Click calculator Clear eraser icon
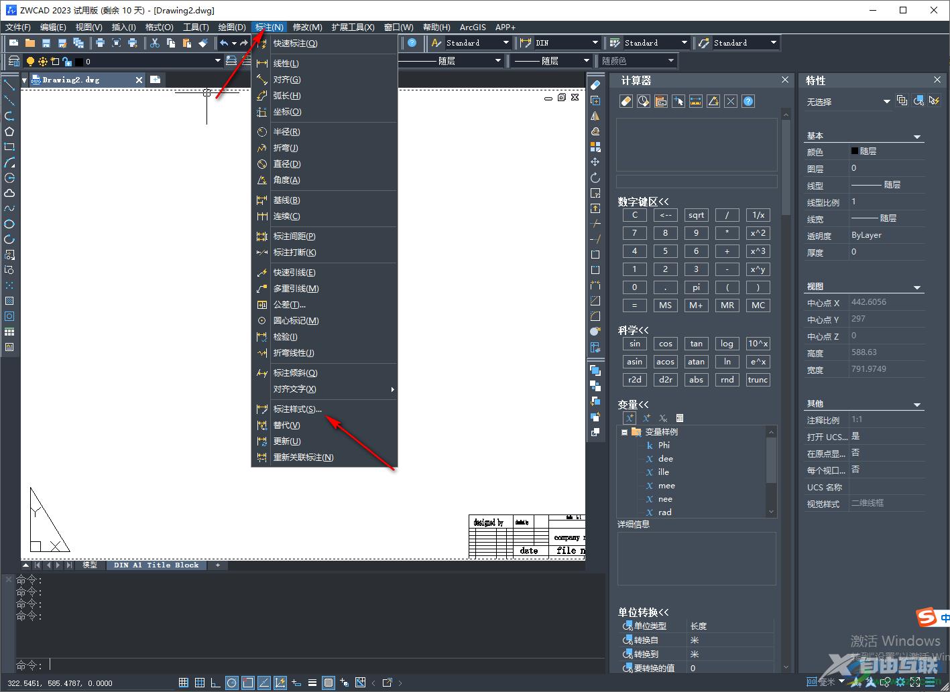This screenshot has height=692, width=950. click(x=626, y=101)
